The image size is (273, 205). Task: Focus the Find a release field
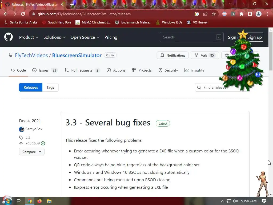(x=222, y=87)
